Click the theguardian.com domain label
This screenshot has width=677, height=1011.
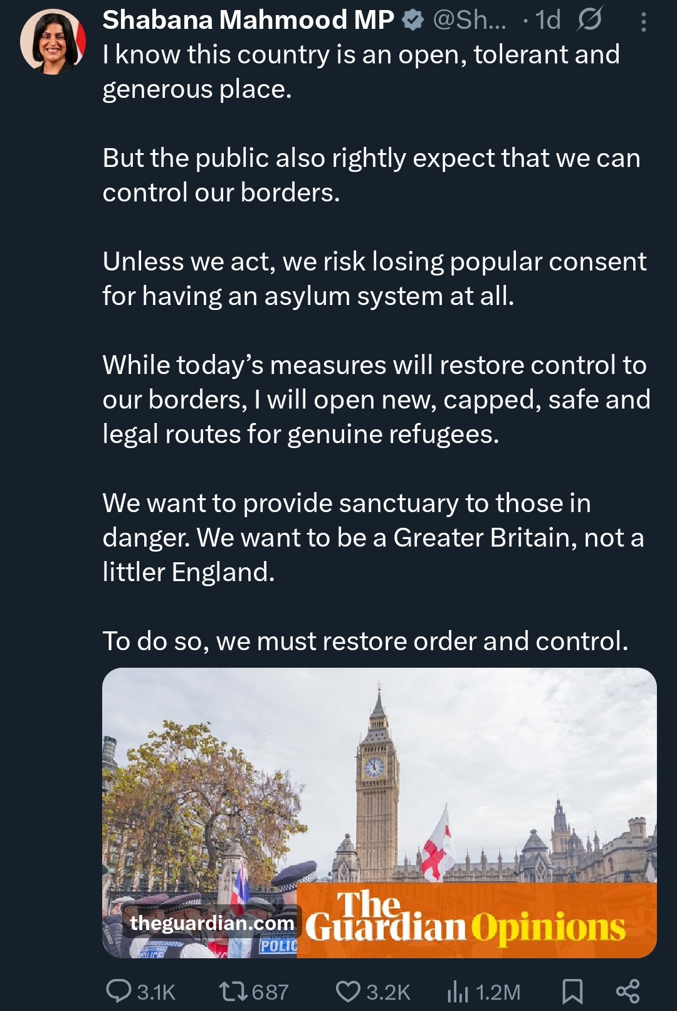point(212,923)
